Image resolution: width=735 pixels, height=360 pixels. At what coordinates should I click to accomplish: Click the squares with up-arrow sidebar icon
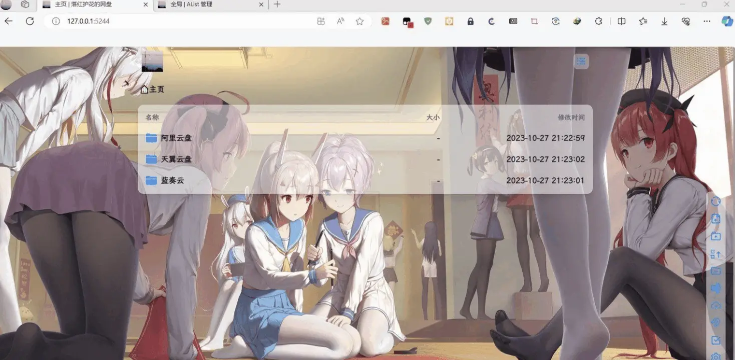(x=716, y=253)
